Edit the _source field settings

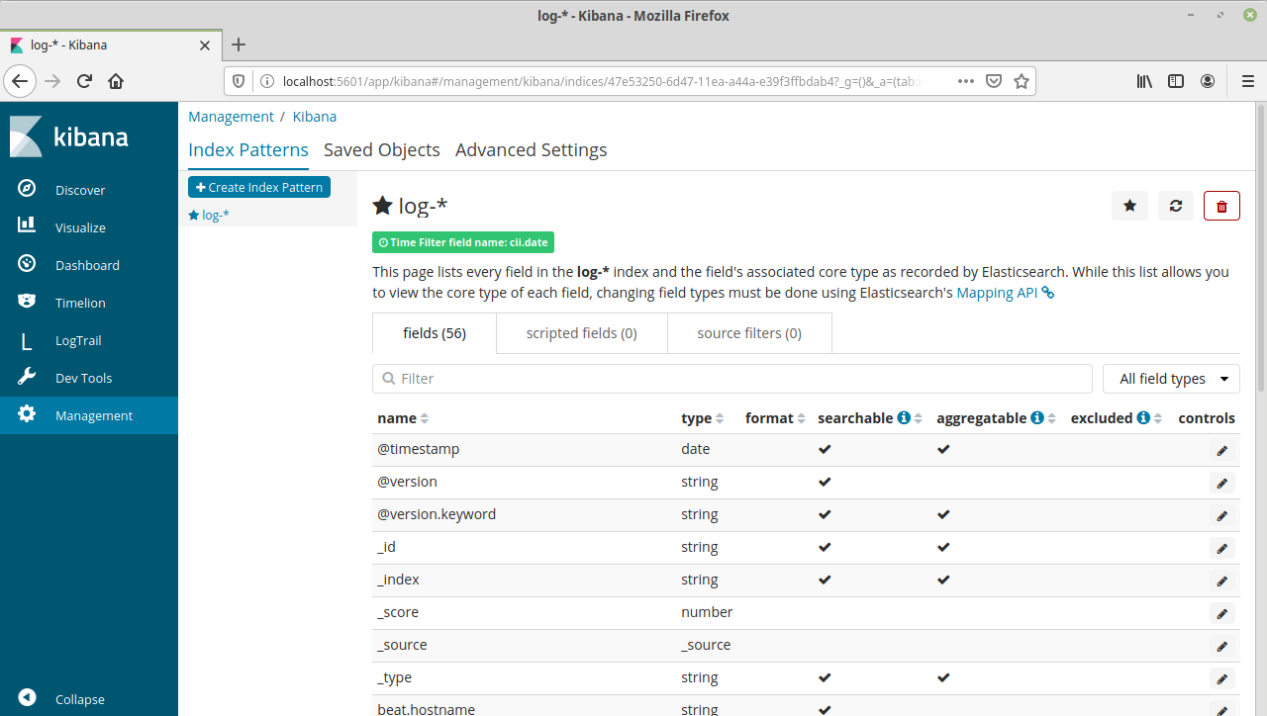click(1220, 646)
